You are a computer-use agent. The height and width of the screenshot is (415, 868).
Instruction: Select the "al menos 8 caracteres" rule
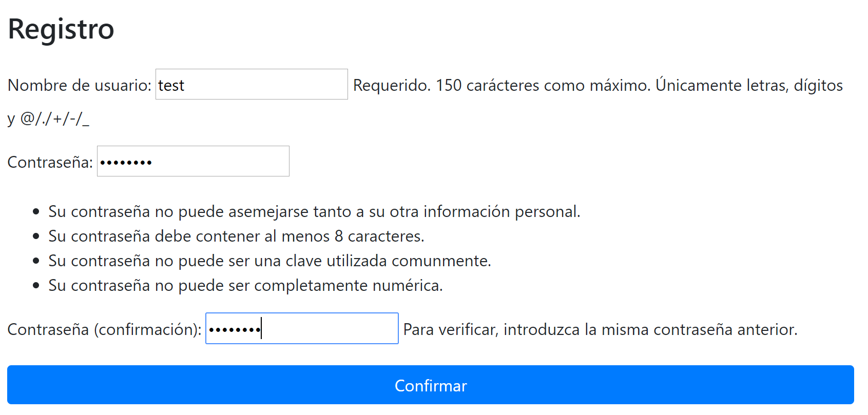pyautogui.click(x=236, y=236)
